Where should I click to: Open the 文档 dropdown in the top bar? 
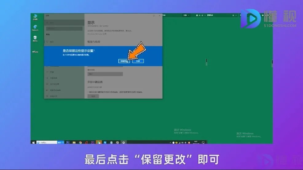[186, 15]
